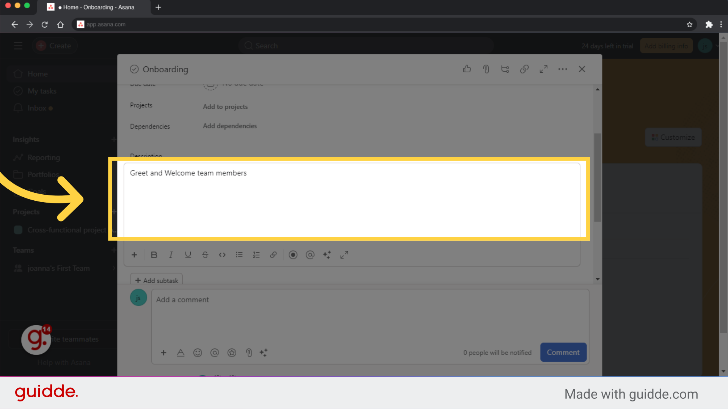Mention a teammate in the comment
The image size is (728, 409).
point(215,353)
